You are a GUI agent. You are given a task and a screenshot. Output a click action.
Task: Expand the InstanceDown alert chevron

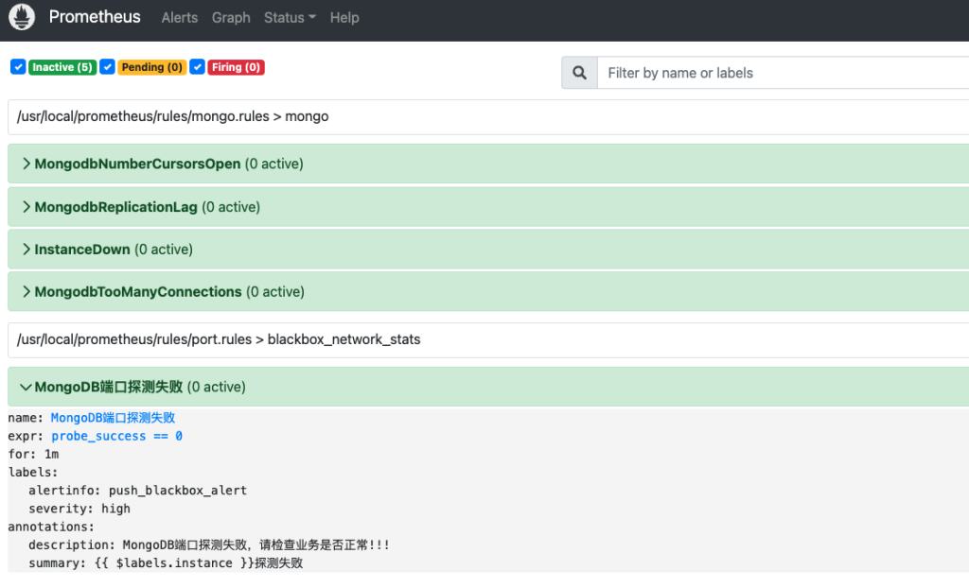[x=26, y=250]
